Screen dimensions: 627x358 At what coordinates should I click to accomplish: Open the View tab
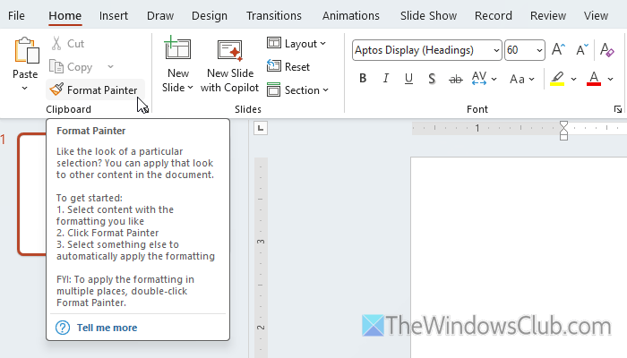[x=596, y=15]
